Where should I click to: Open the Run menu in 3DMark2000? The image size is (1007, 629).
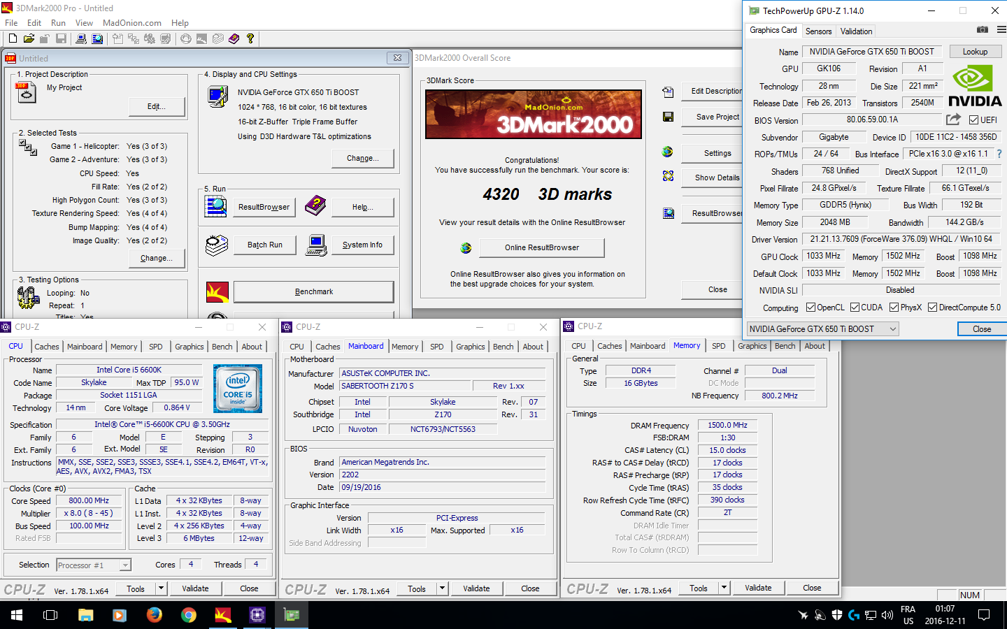[x=58, y=22]
